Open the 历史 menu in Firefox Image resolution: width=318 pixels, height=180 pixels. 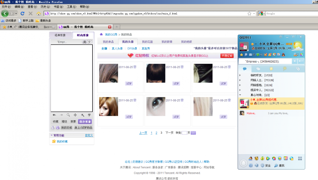(x=45, y=7)
